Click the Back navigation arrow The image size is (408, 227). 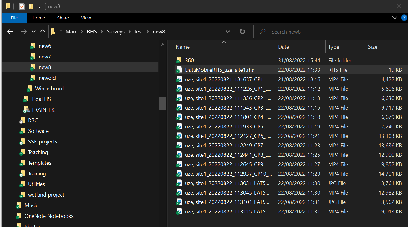point(10,32)
